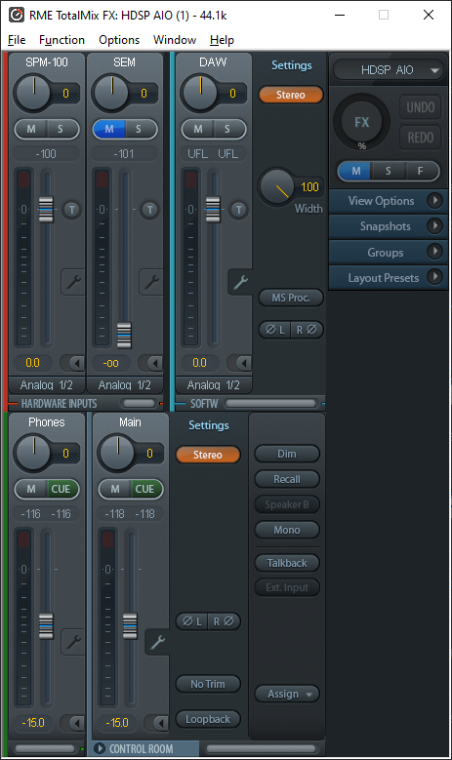Open routing arrow on DAW channel
Image resolution: width=452 pixels, height=760 pixels.
pyautogui.click(x=239, y=363)
